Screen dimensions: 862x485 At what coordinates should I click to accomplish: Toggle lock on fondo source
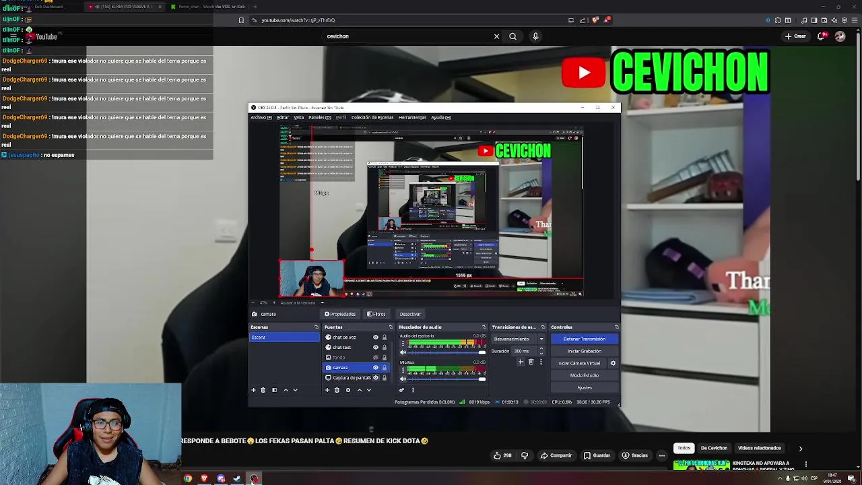pos(385,358)
